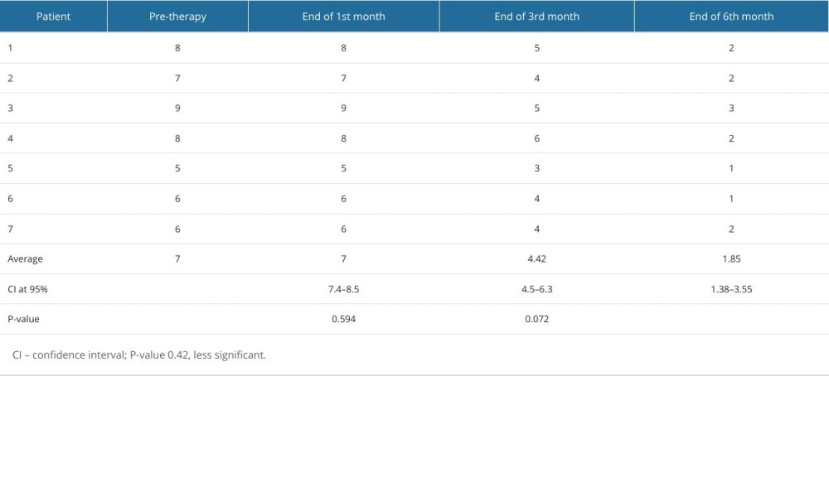Click the End of 3rd month header
Image resolution: width=829 pixels, height=497 pixels.
(536, 17)
